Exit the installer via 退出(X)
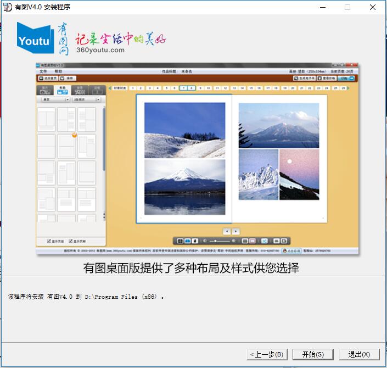Image resolution: width=387 pixels, height=368 pixels. tap(359, 354)
